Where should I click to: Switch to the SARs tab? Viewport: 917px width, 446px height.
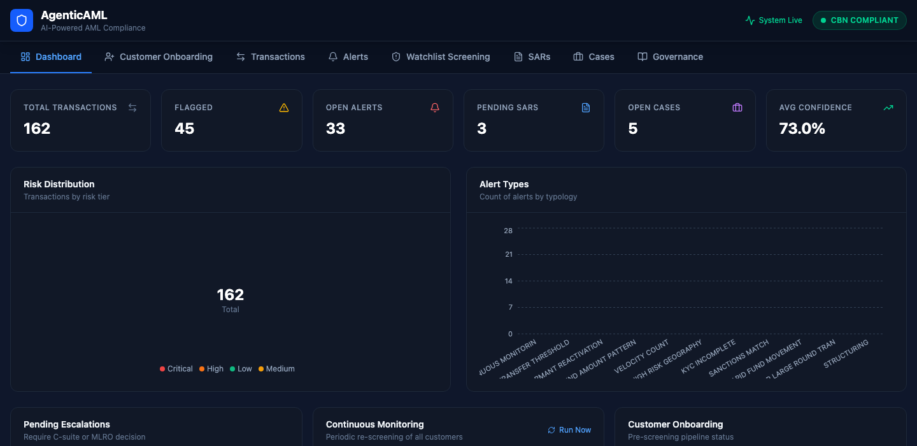(x=532, y=57)
